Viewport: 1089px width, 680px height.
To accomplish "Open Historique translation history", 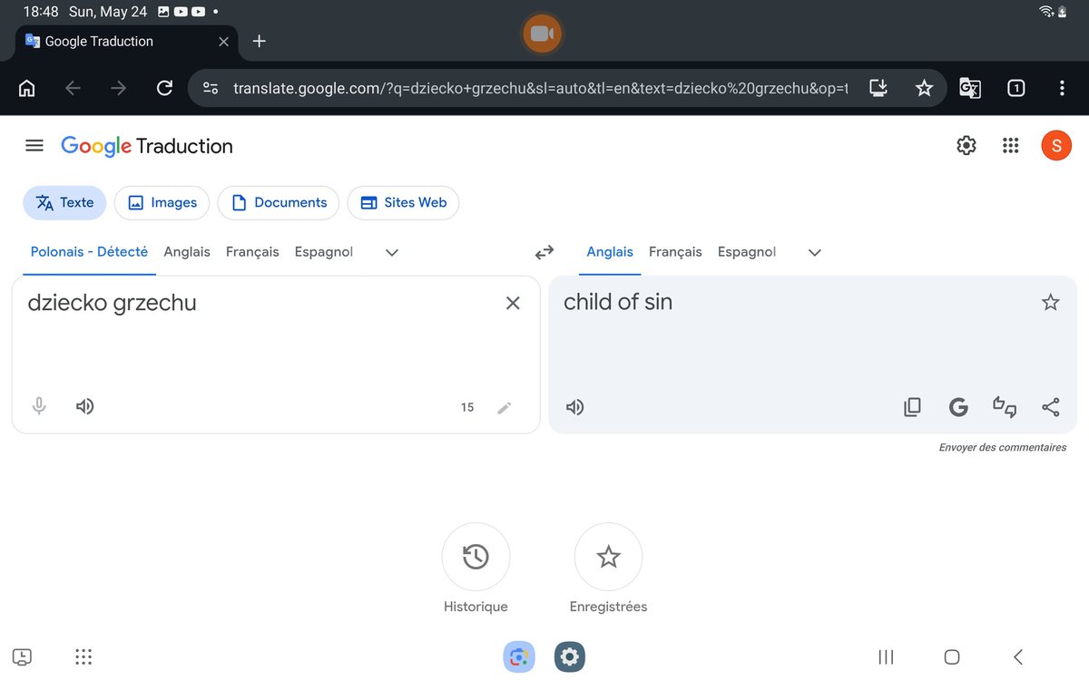I will [x=476, y=557].
